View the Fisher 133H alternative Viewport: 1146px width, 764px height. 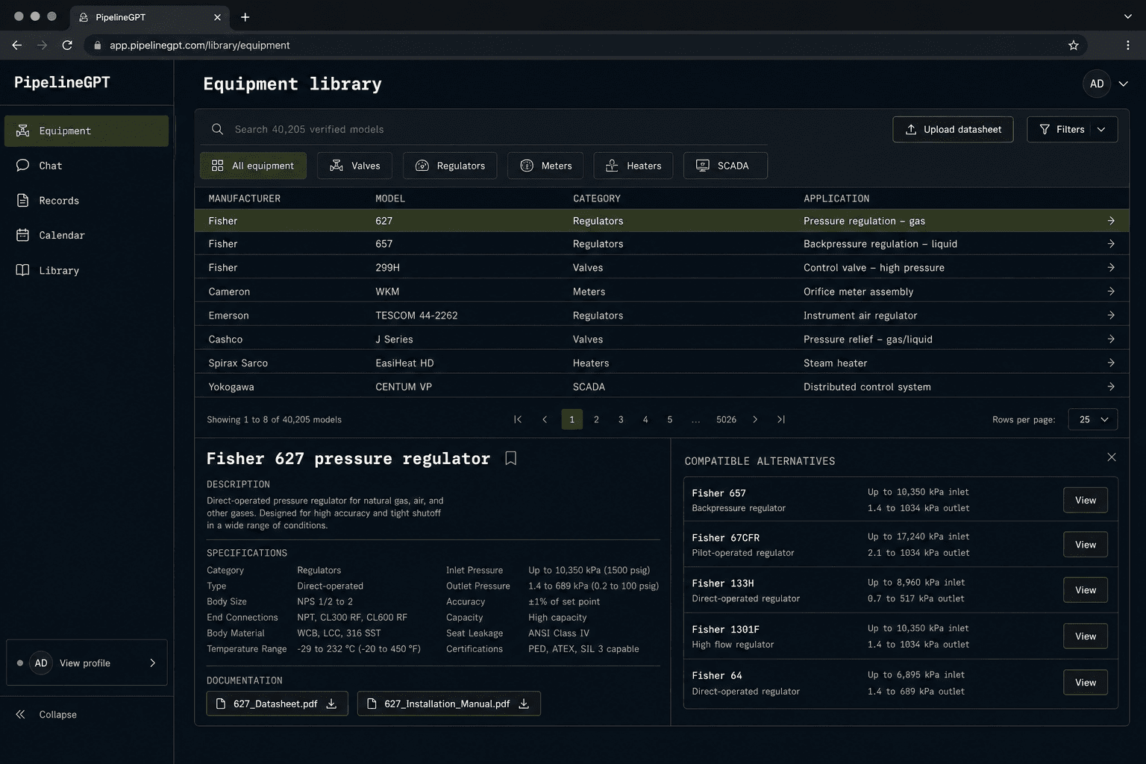click(x=1086, y=590)
